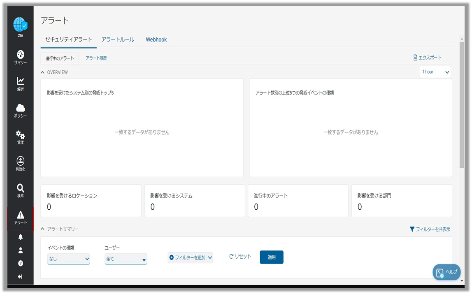Open the 1 hour time range dropdown

(x=435, y=72)
